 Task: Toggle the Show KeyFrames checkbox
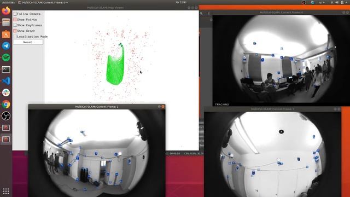[15, 25]
